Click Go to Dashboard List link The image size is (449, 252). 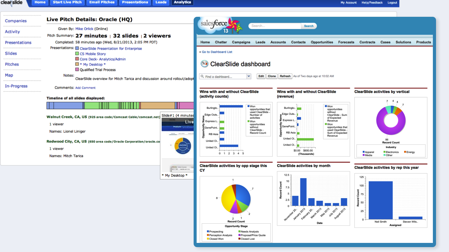pyautogui.click(x=217, y=52)
